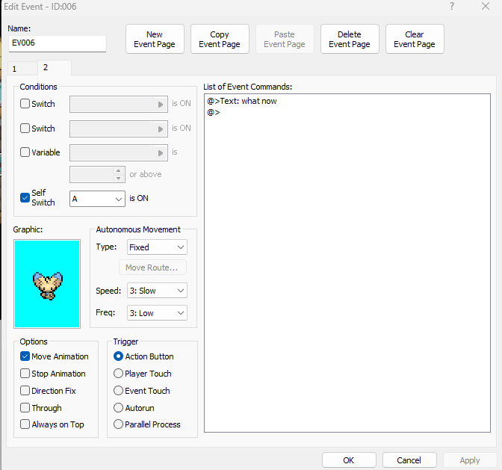Select event page tab 2
Viewport: 502px width, 470px height.
[45, 68]
